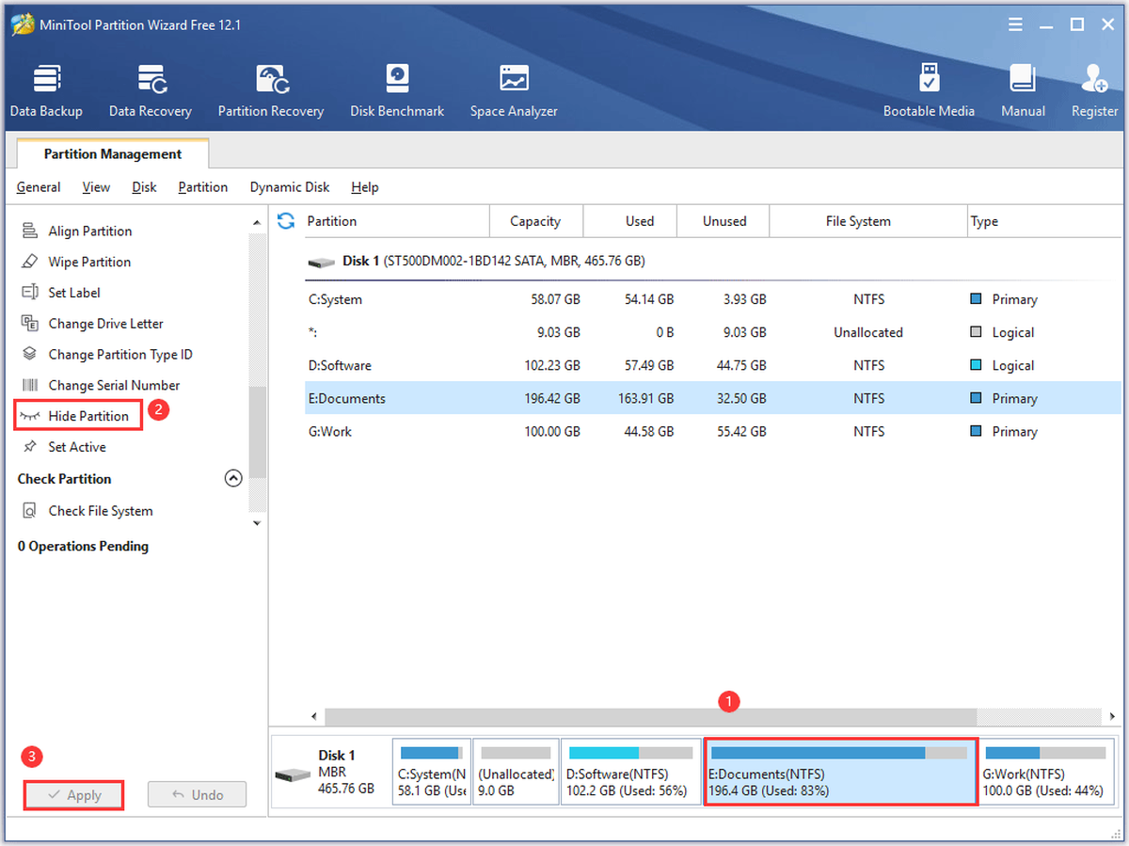1129x846 pixels.
Task: Open the Partition Recovery wizard
Action: (271, 91)
